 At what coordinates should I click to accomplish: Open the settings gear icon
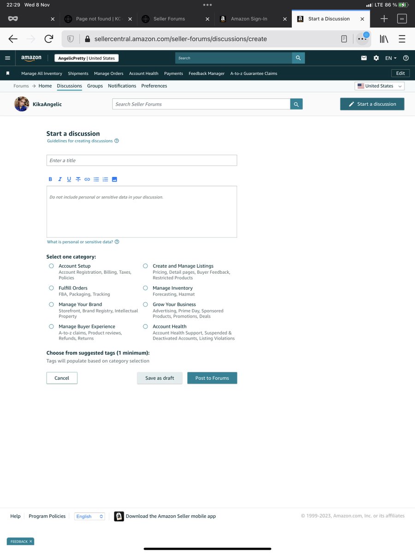coord(376,58)
